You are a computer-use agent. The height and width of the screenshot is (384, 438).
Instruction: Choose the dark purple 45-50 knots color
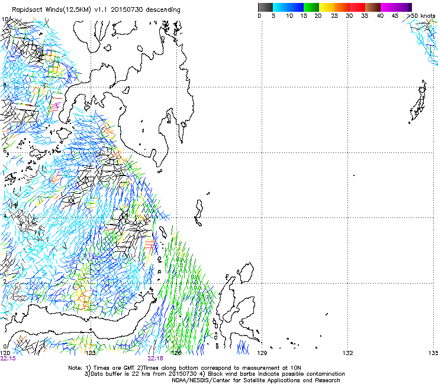(404, 7)
